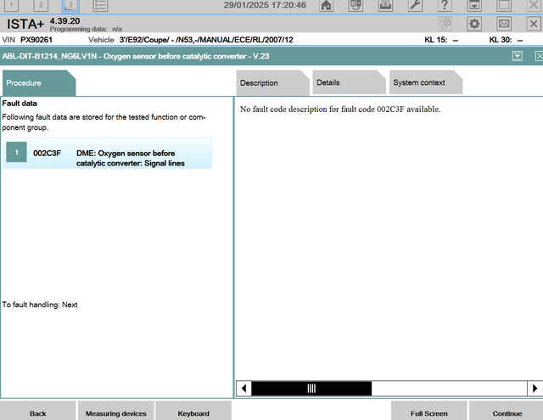Click the Back button
543x420 pixels.
pos(37,412)
